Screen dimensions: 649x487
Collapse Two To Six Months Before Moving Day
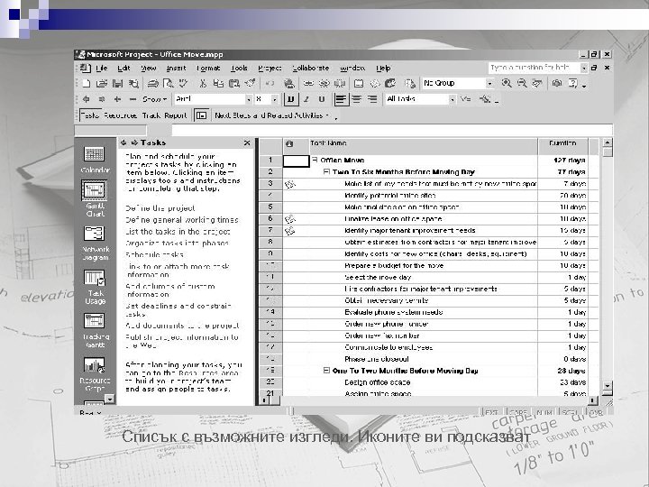point(326,171)
